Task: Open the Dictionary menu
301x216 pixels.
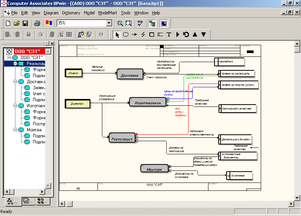Action: (x=71, y=13)
